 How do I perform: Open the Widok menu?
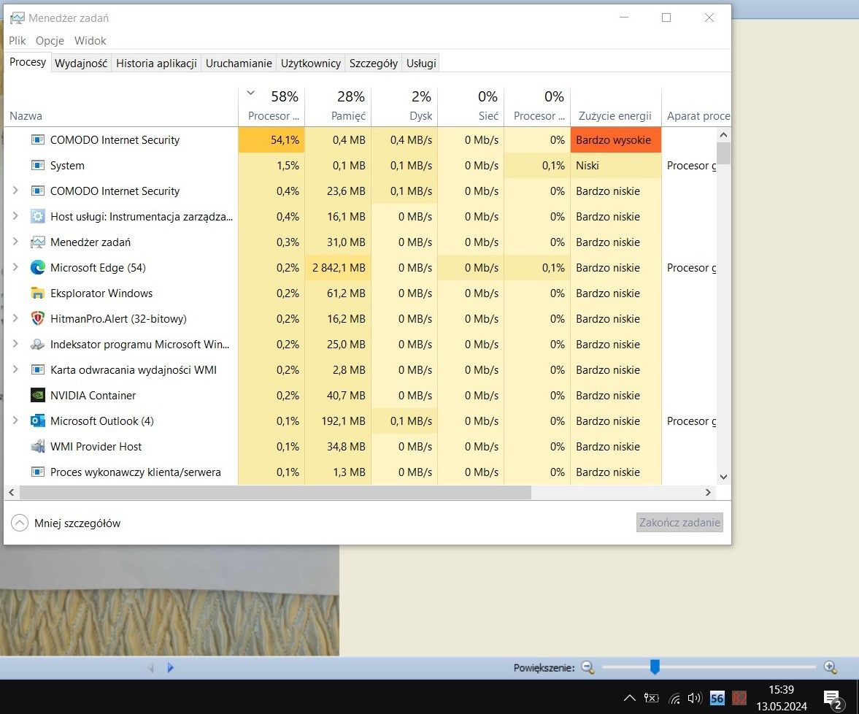90,41
